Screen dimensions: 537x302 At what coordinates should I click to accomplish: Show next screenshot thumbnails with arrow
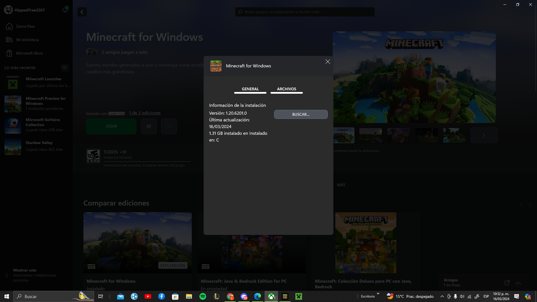click(484, 135)
